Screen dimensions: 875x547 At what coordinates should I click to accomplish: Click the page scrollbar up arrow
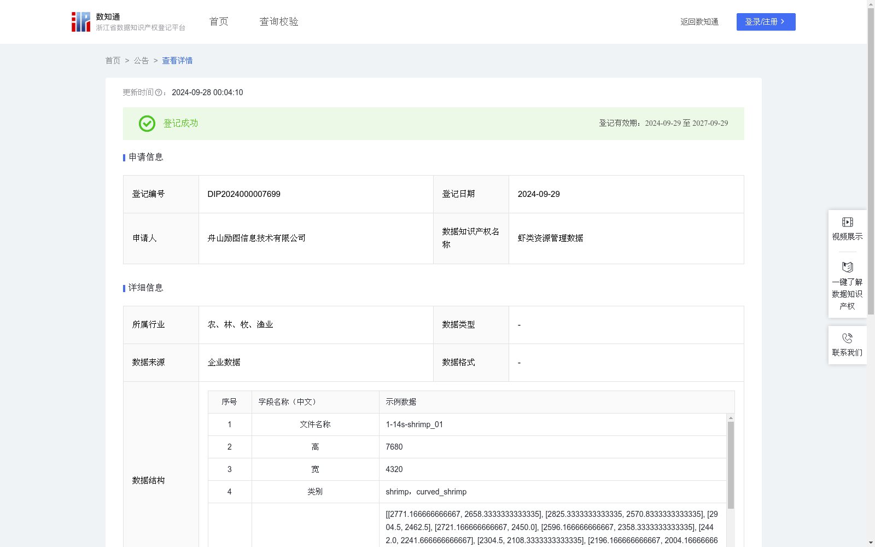(871, 4)
